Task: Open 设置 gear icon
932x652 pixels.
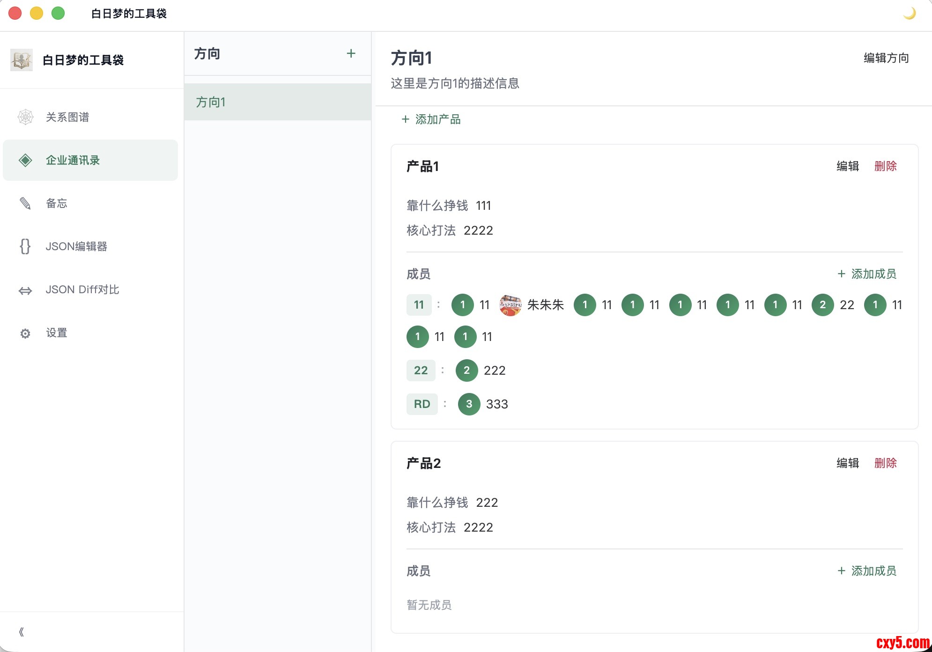Action: click(x=25, y=333)
